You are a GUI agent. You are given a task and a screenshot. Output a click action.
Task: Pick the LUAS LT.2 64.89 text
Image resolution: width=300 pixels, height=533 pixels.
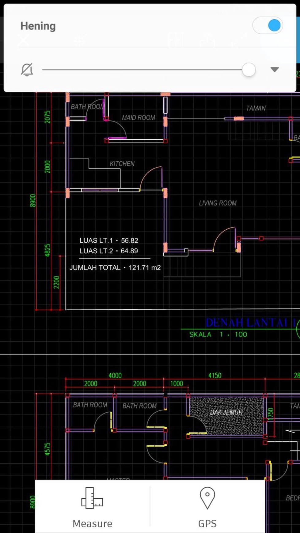[x=109, y=251]
